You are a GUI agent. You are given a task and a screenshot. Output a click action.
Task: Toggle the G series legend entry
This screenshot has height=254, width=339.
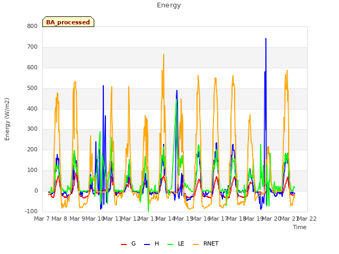tap(128, 243)
